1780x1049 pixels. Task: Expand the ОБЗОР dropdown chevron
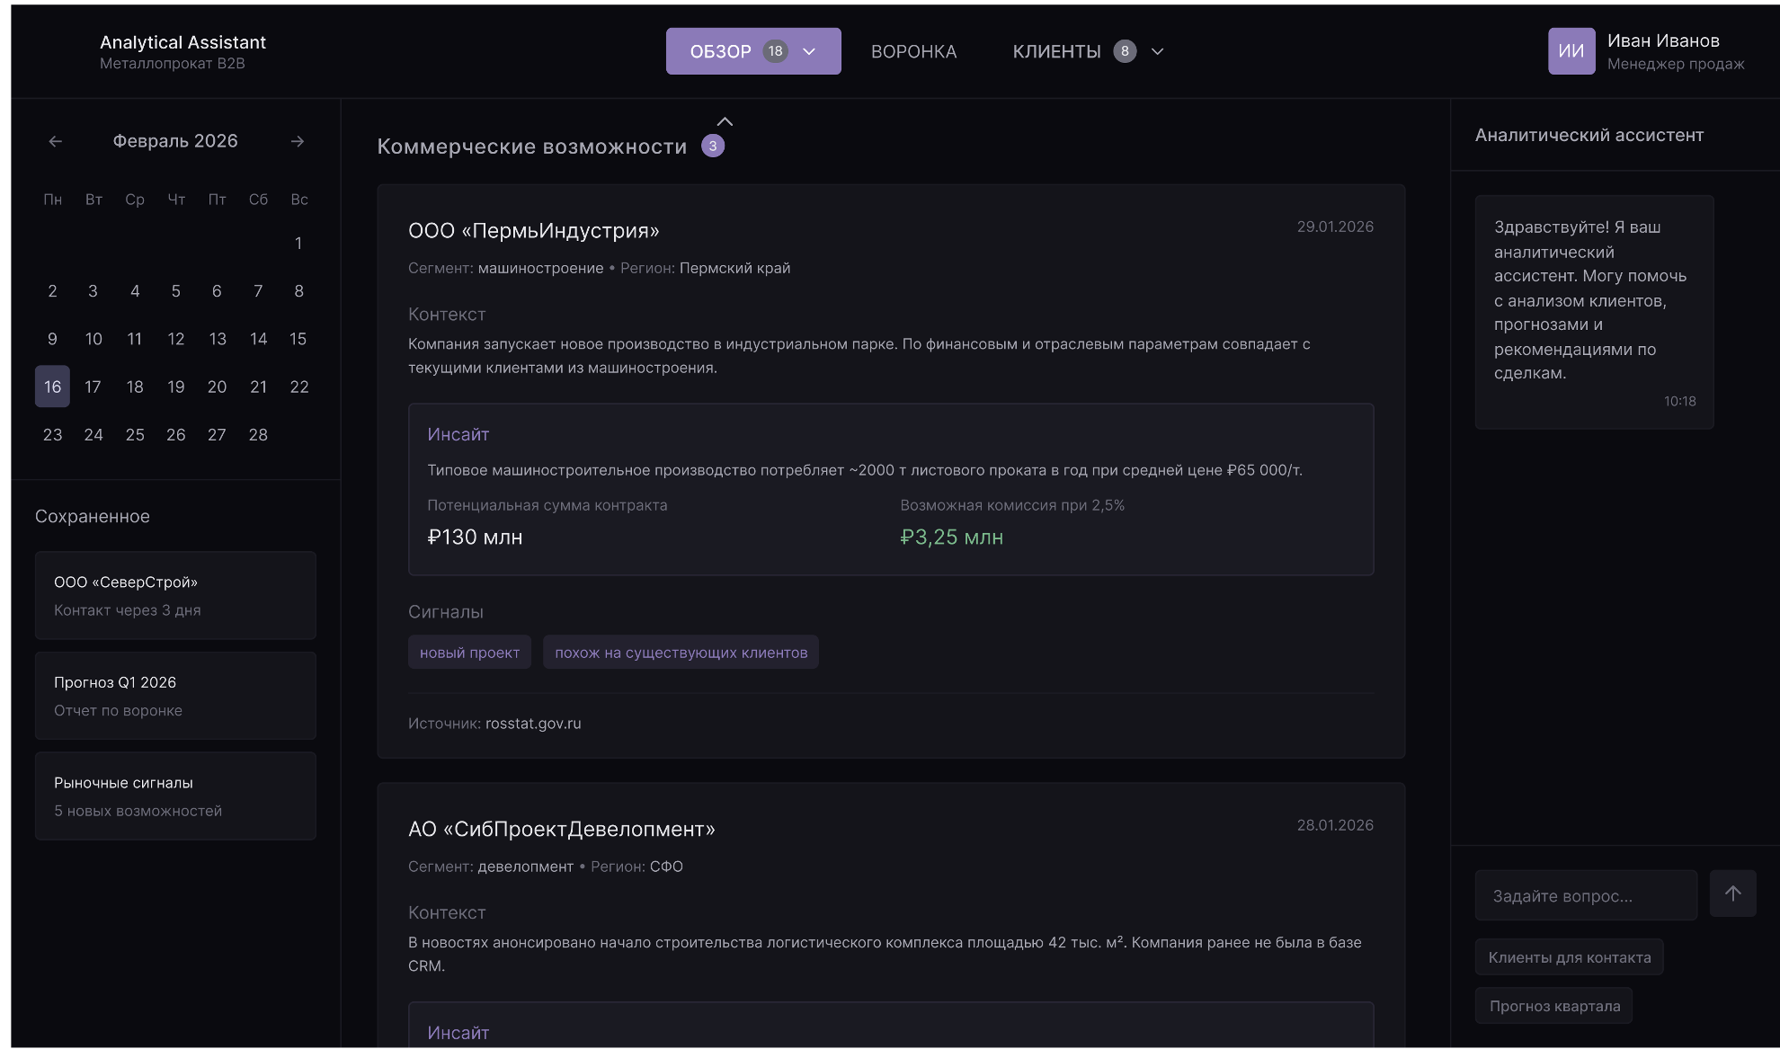click(x=809, y=51)
